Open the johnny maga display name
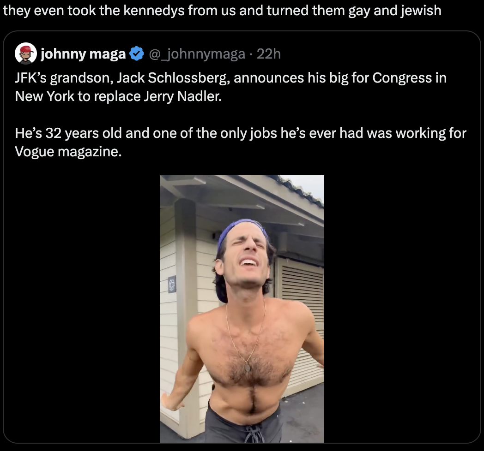The height and width of the screenshot is (451, 484). point(83,54)
